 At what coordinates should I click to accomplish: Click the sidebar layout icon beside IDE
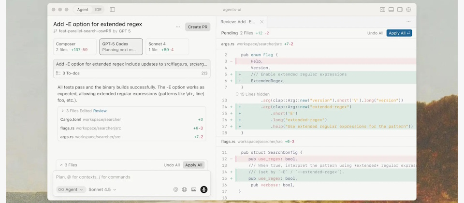tap(112, 9)
